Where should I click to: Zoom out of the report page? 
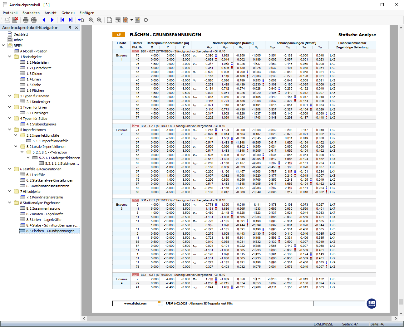pyautogui.click(x=99, y=20)
